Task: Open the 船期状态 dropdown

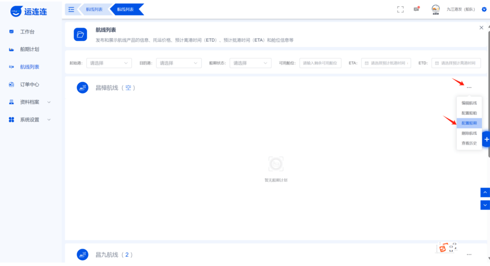Action: point(250,63)
